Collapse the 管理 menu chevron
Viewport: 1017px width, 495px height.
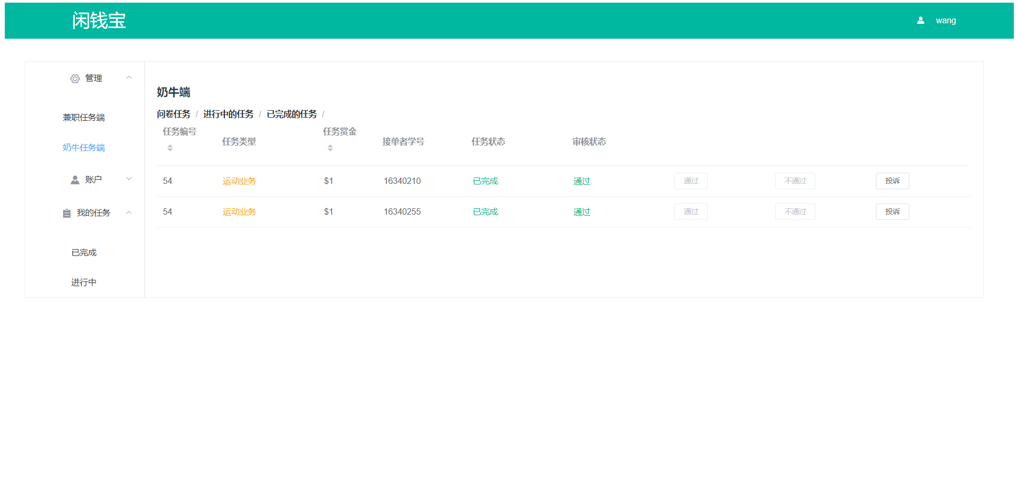point(129,77)
